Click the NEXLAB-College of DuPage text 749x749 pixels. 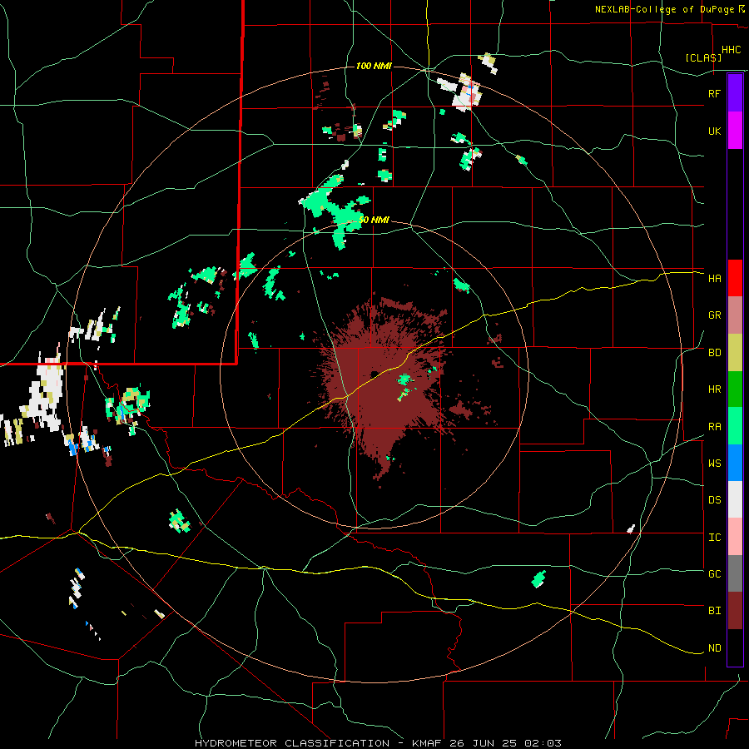[x=664, y=9]
